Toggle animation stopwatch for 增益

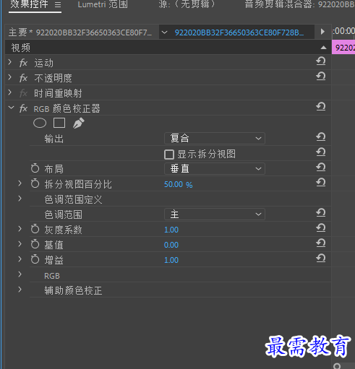pyautogui.click(x=35, y=259)
